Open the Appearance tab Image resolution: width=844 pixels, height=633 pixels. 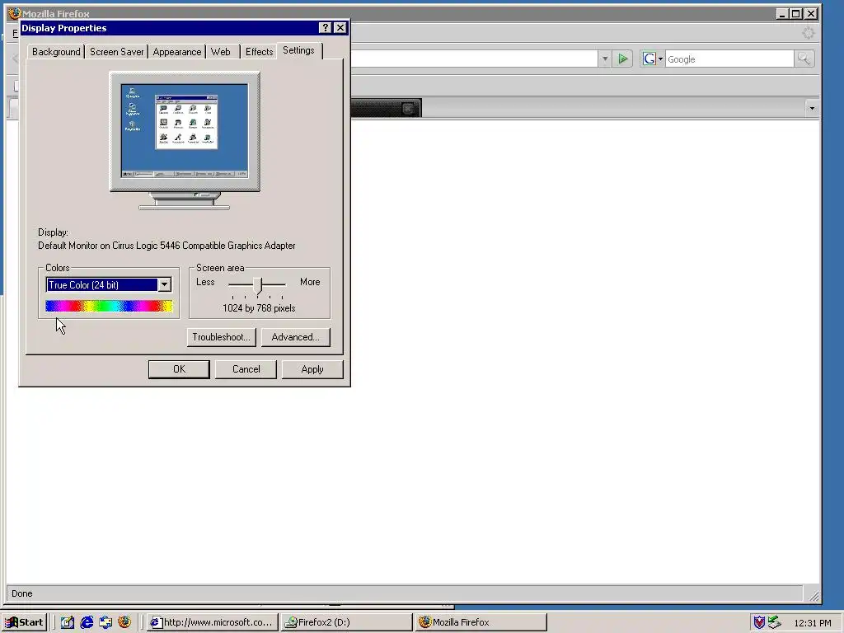[x=176, y=52]
